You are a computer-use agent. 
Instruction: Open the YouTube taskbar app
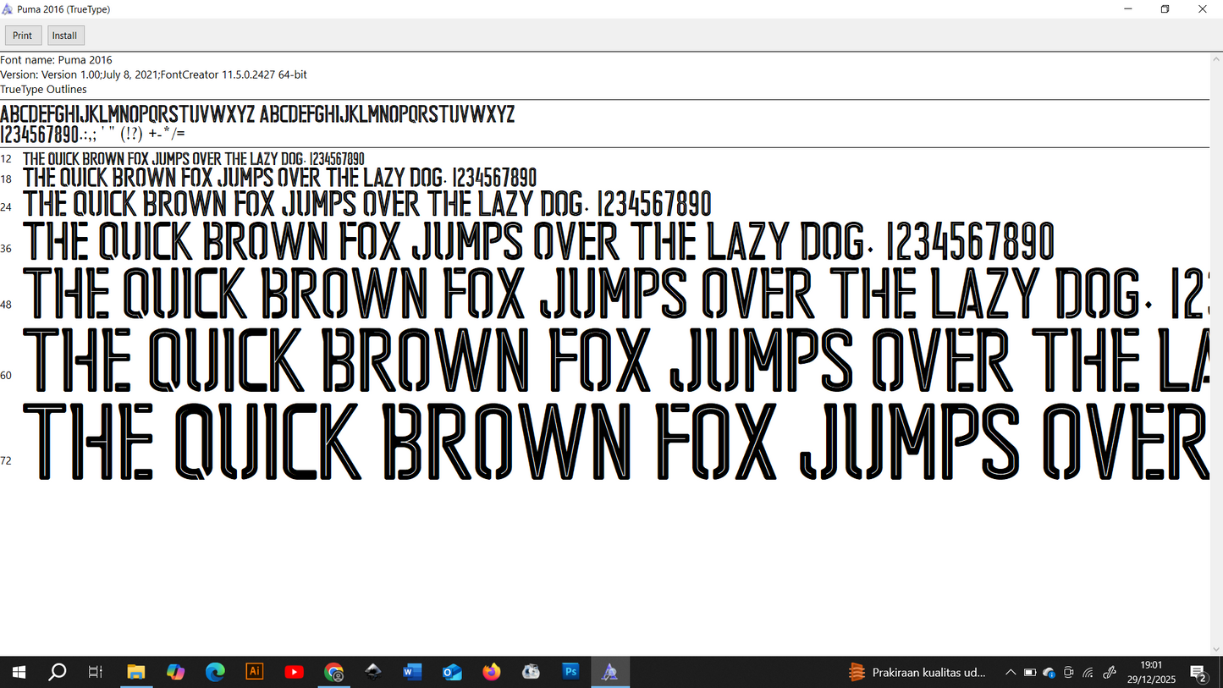tap(294, 672)
